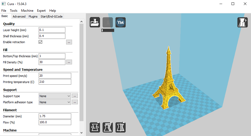Image resolution: width=251 pixels, height=136 pixels.
Task: Select the Scale tool icon
Action: coord(107,127)
